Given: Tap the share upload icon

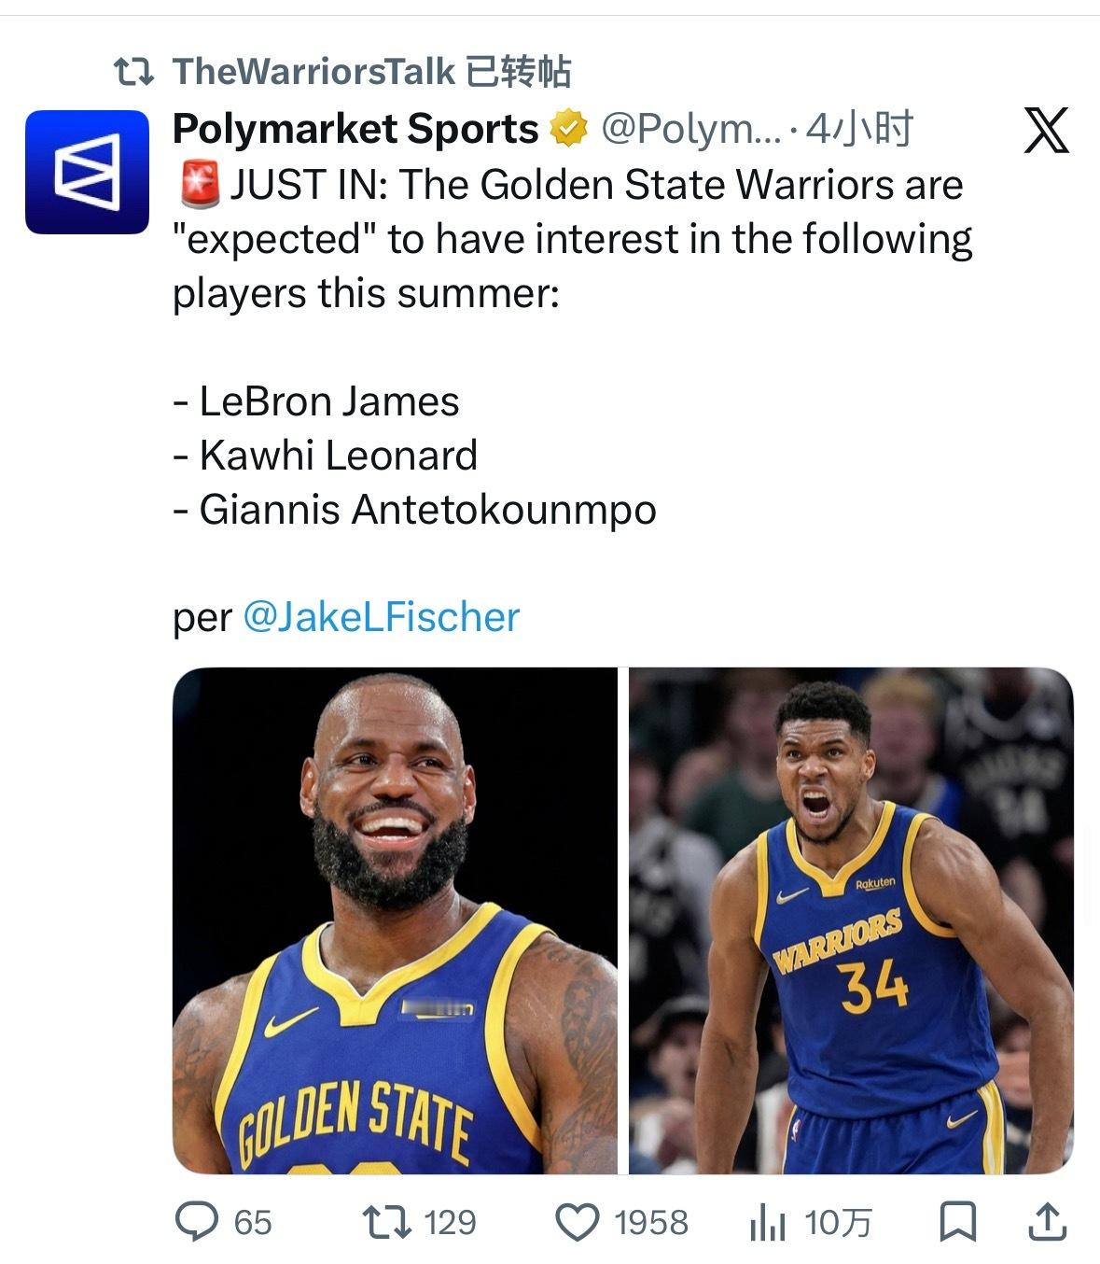Looking at the screenshot, I should 1047,1221.
